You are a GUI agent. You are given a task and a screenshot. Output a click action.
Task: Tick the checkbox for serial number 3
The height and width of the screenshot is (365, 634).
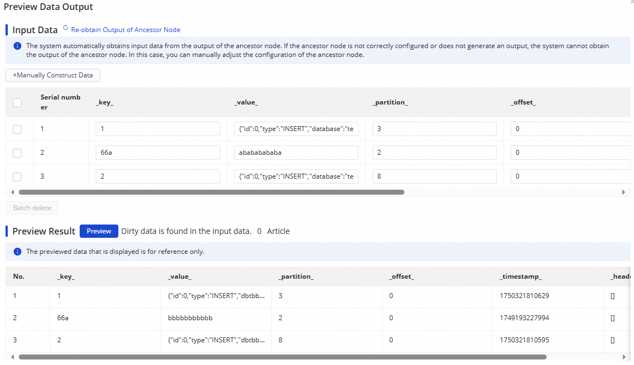17,176
